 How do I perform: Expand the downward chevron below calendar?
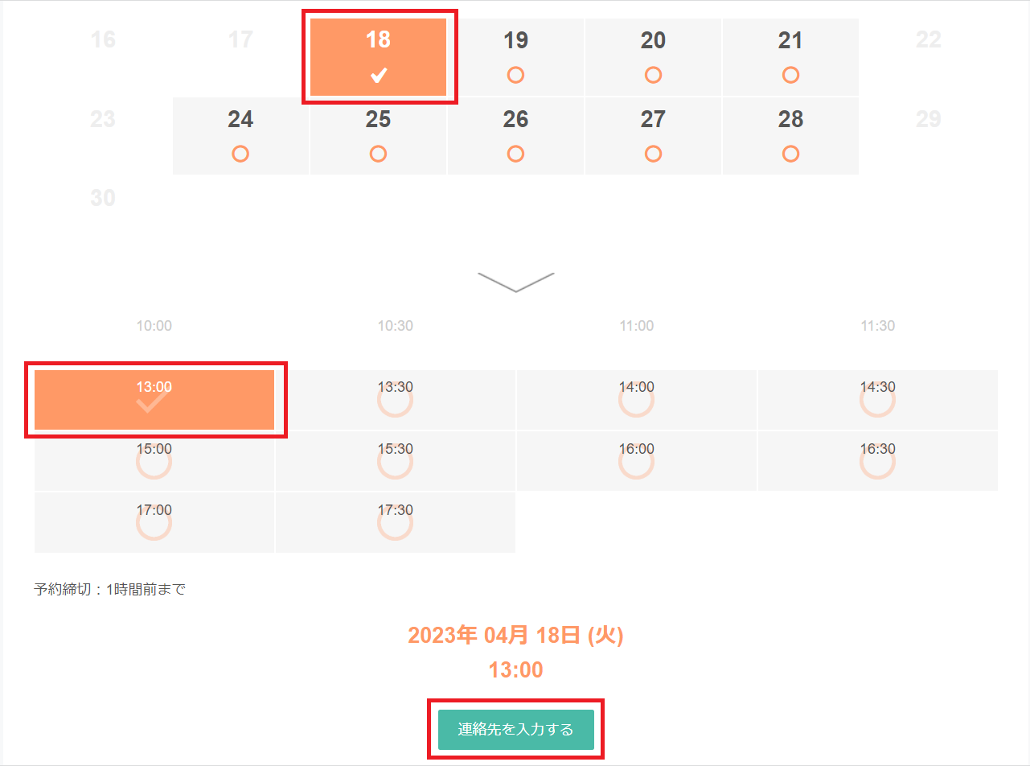(515, 282)
